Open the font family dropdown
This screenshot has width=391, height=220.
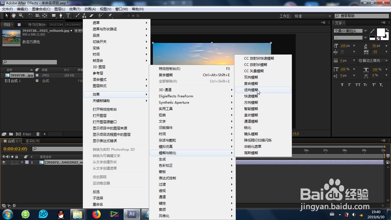click(x=366, y=31)
